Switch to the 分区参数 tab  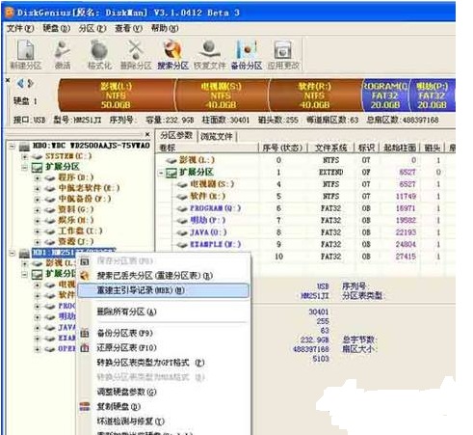(x=176, y=135)
